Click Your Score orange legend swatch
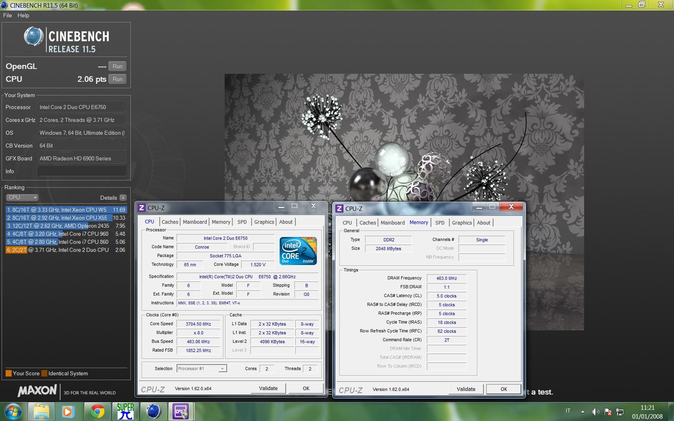 (8, 373)
